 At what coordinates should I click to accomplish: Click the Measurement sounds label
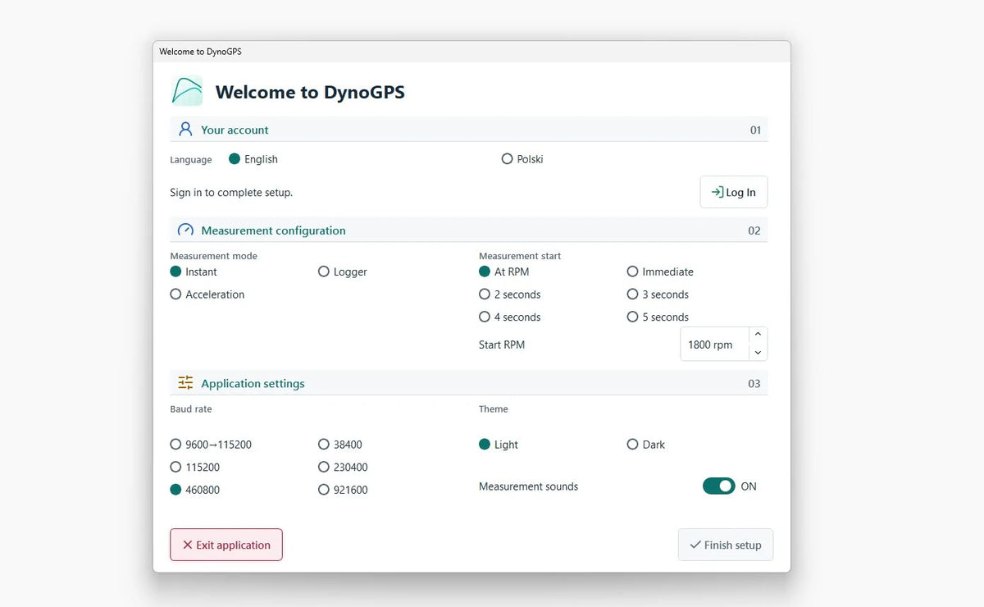click(528, 486)
